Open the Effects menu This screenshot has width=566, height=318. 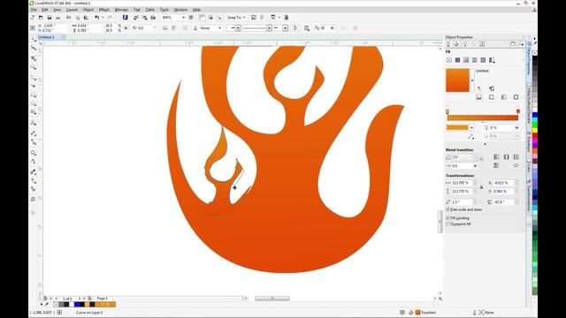(x=104, y=10)
